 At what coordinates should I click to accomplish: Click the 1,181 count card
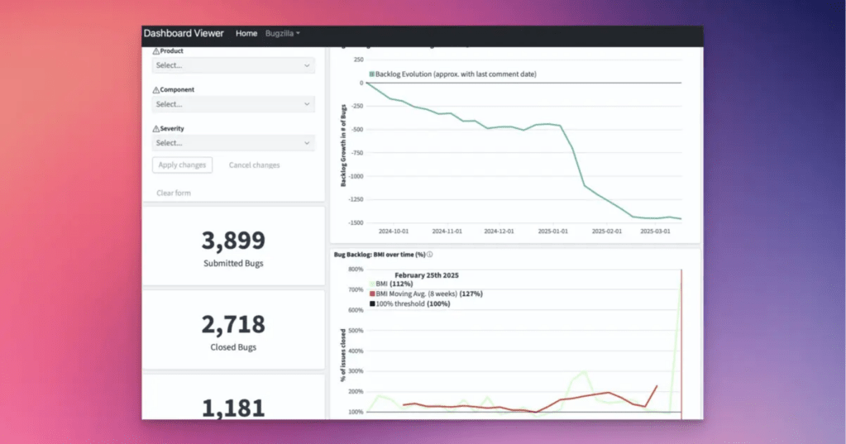tap(233, 401)
